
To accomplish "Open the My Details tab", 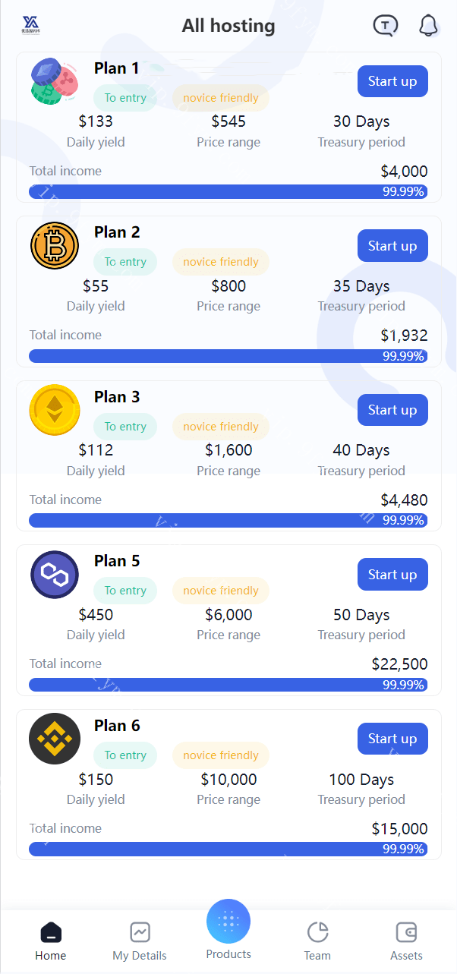I will pos(140,941).
